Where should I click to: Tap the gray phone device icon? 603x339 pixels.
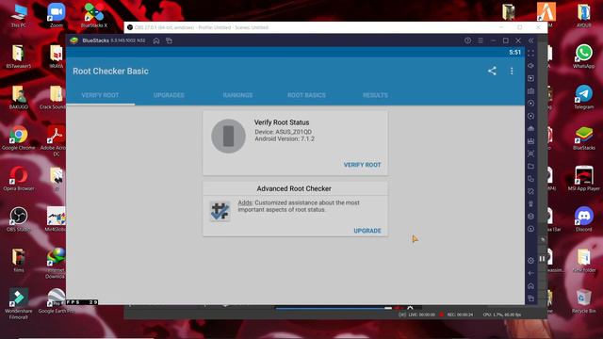228,136
